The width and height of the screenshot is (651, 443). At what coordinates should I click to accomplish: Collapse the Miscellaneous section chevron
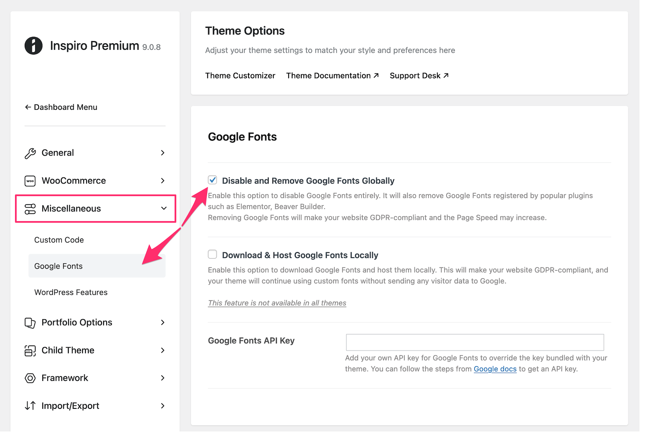click(163, 209)
